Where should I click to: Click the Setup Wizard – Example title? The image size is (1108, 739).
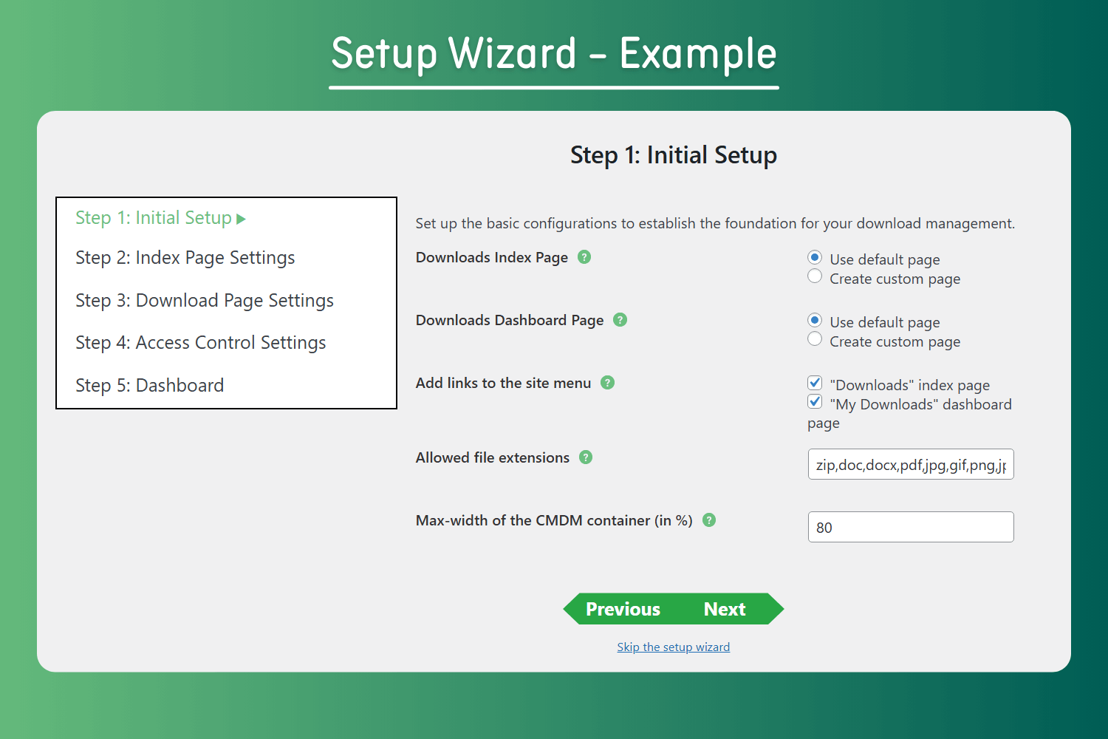click(554, 54)
